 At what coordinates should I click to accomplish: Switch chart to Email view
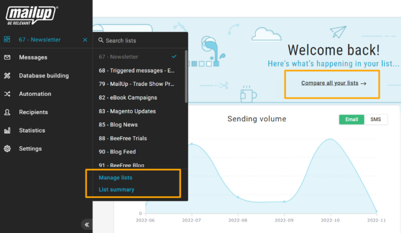click(x=351, y=120)
